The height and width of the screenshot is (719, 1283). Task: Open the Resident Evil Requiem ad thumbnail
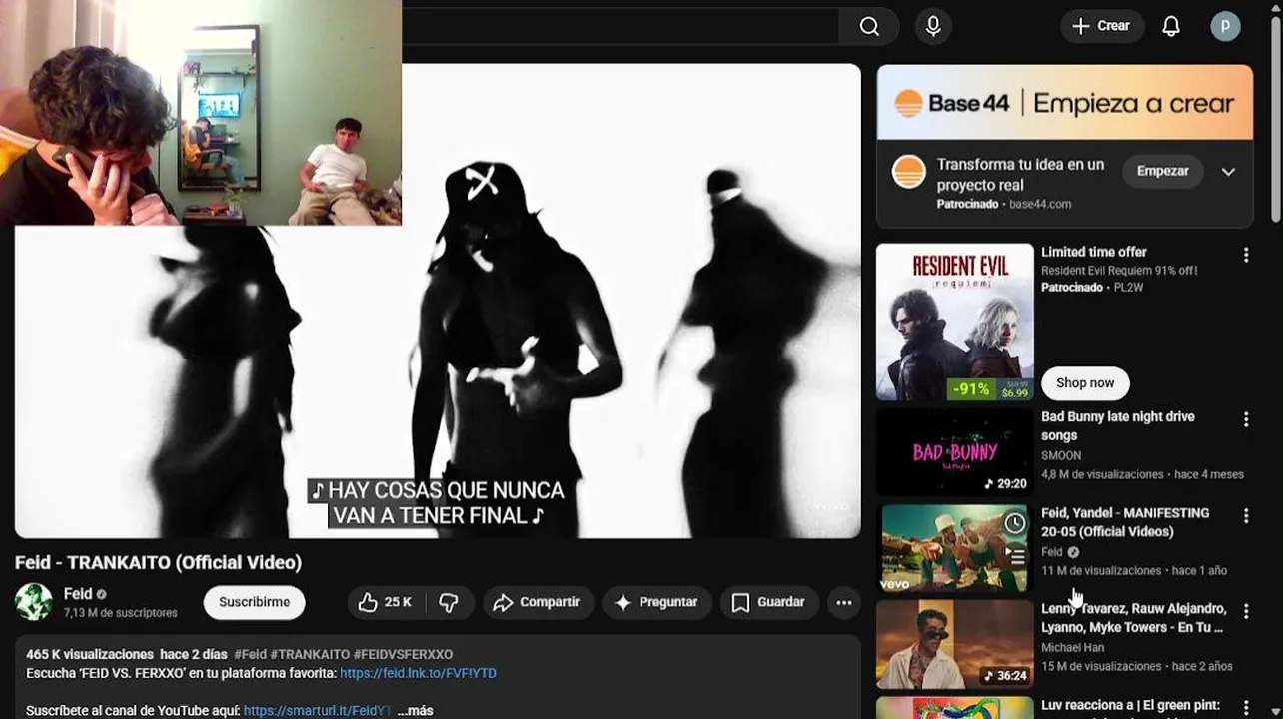[955, 322]
